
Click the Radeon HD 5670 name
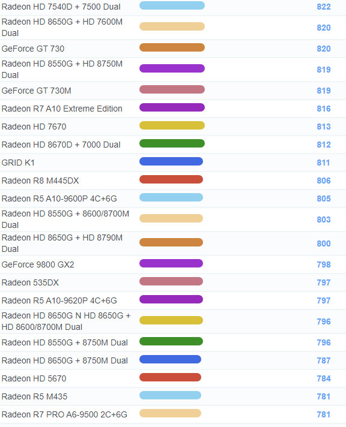tap(34, 378)
